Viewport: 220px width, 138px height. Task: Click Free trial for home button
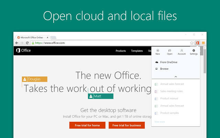point(87,125)
